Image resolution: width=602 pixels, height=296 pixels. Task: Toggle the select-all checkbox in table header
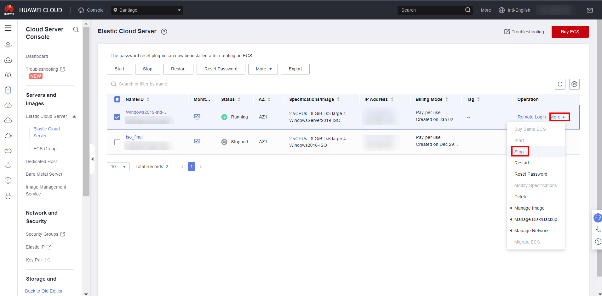click(x=117, y=99)
